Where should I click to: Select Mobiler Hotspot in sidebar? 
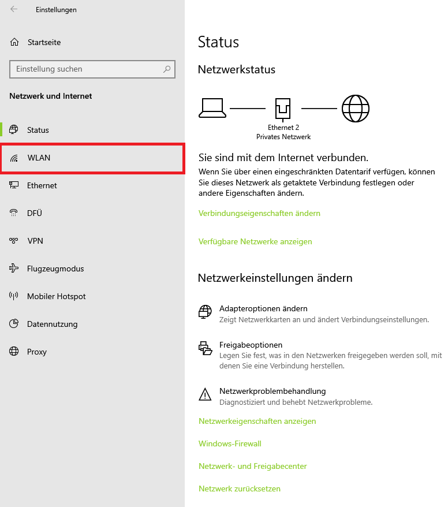[56, 296]
